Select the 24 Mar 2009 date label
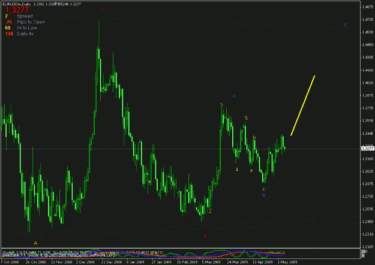375x265 pixels. click(237, 262)
